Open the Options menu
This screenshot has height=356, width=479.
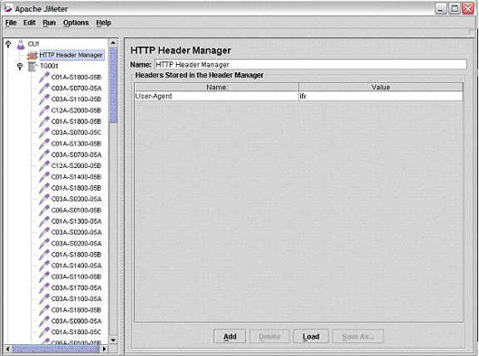(x=76, y=23)
